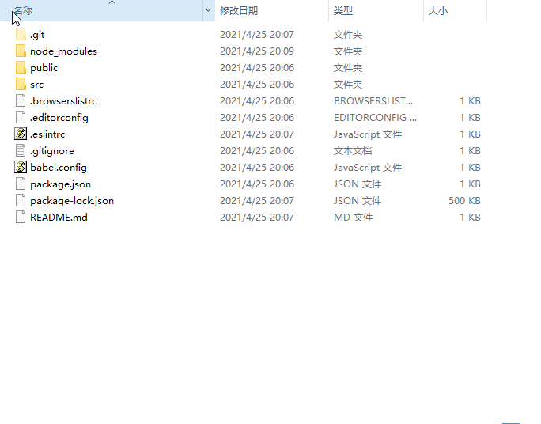This screenshot has width=541, height=424.
Task: Open the 名称 column filter dropdown arrow
Action: 208,10
